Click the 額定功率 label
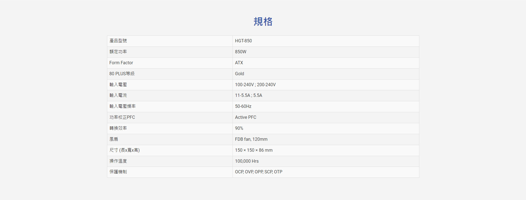The image size is (526, 200). pos(118,52)
